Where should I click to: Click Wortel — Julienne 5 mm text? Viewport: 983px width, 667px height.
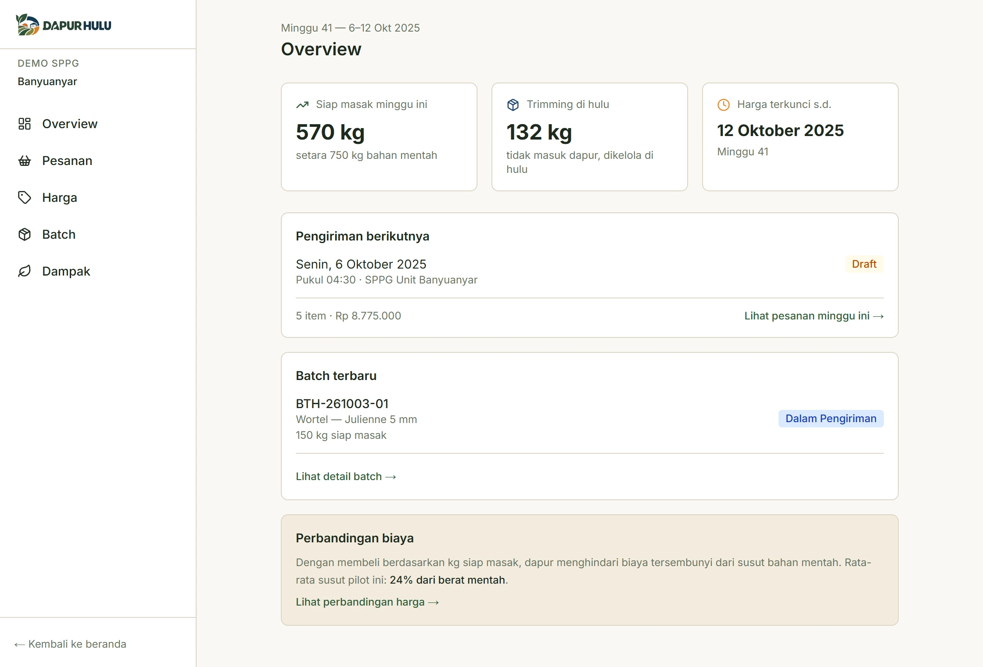356,420
